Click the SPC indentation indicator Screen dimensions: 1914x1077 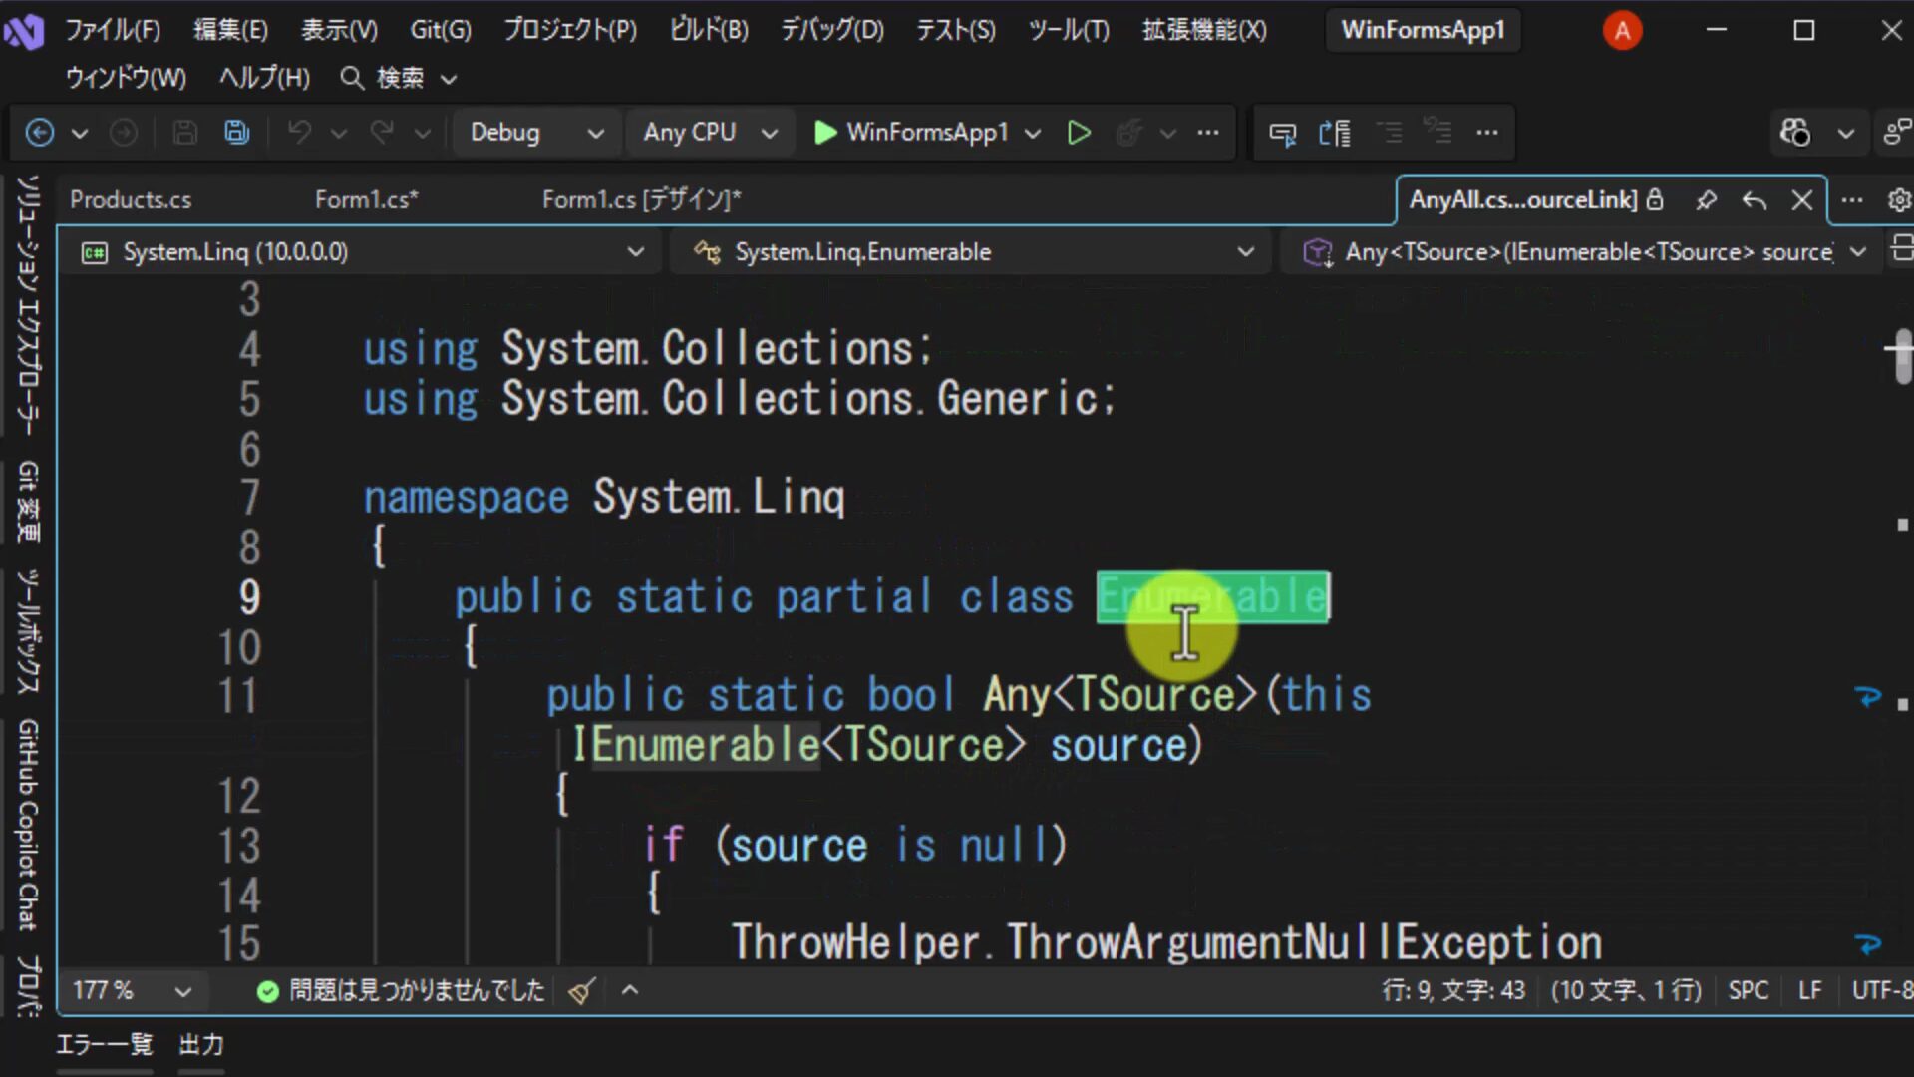point(1749,990)
